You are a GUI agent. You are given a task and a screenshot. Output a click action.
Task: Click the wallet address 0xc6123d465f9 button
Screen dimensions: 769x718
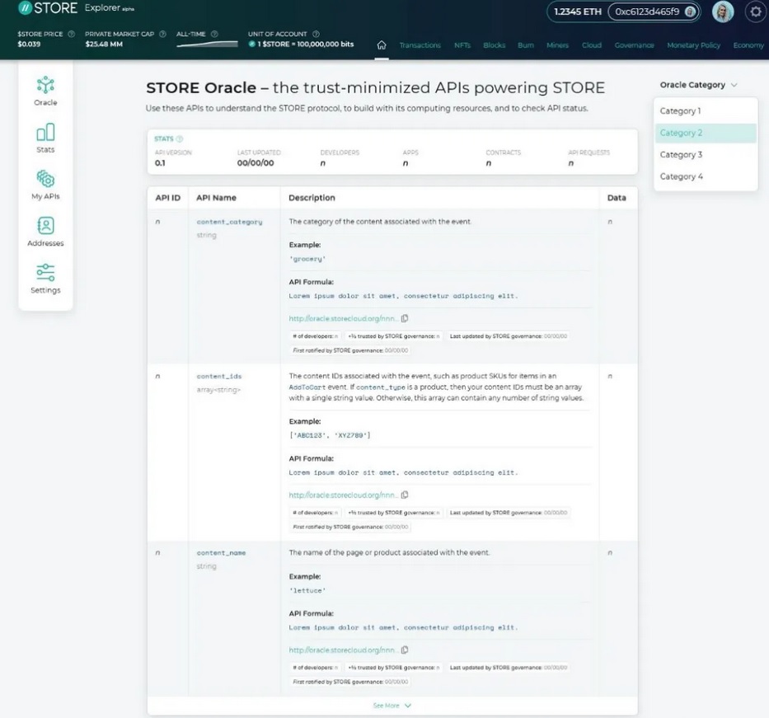click(654, 12)
